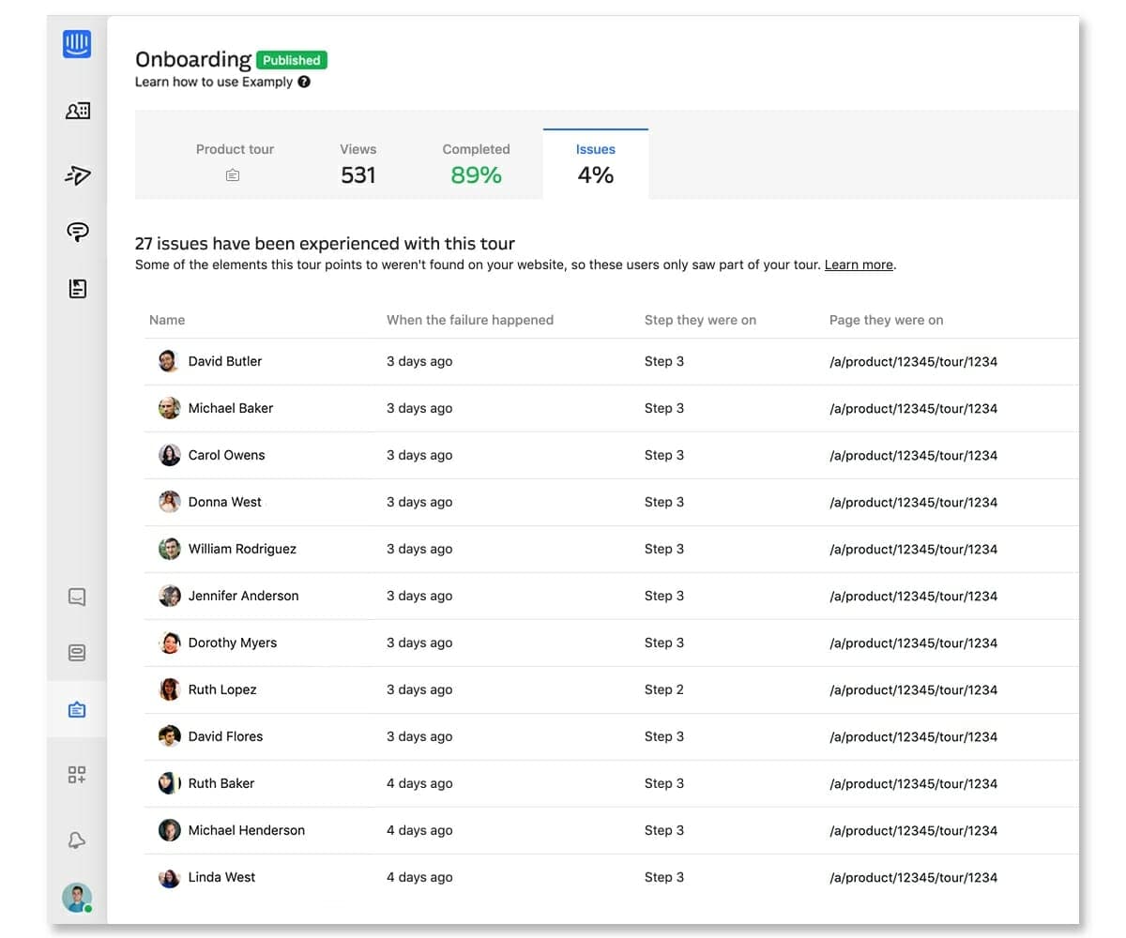Viewport: 1126px width, 938px height.
Task: Select the highlighted product tours sidebar icon
Action: 77,710
